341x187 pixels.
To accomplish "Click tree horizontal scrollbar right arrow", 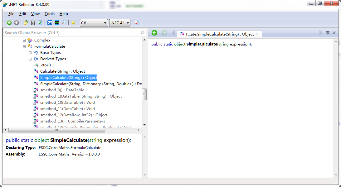I will [x=139, y=130].
